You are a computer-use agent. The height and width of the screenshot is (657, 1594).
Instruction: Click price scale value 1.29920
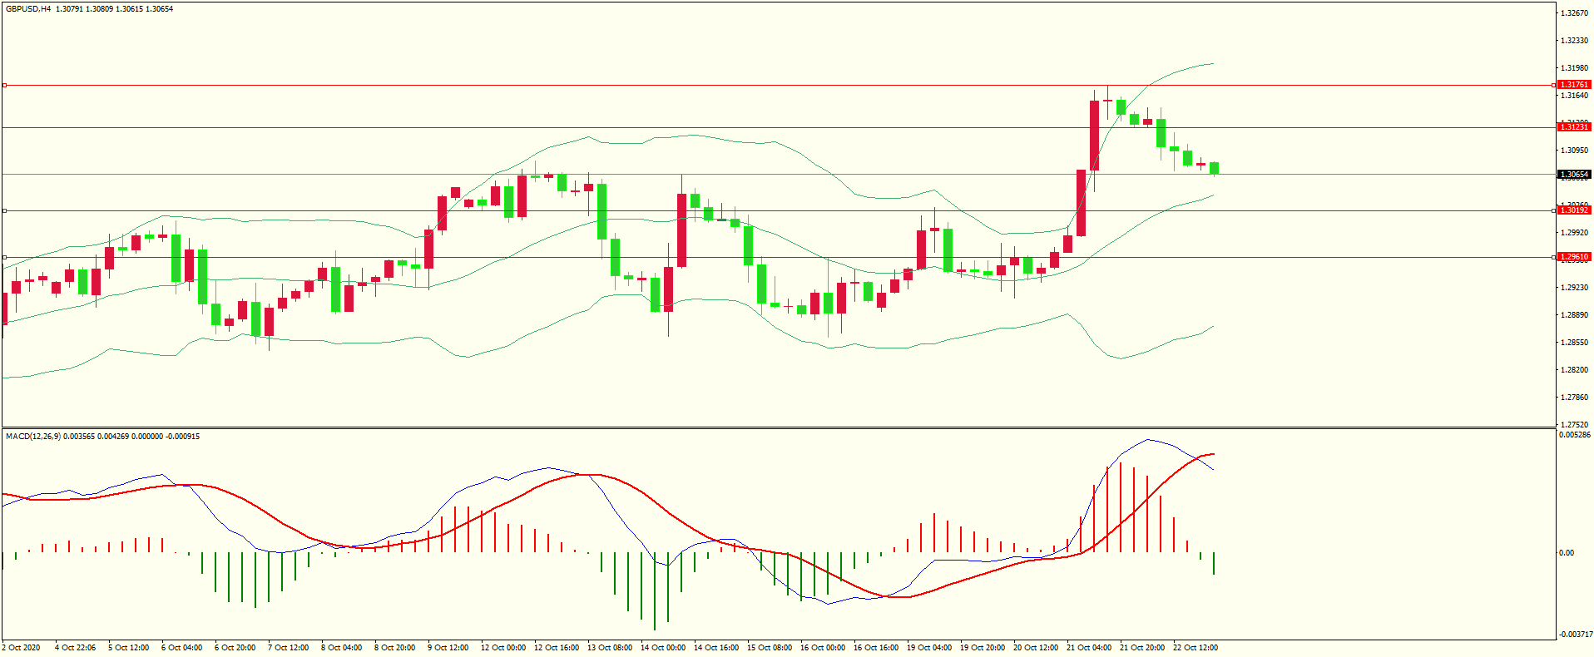coord(1575,233)
